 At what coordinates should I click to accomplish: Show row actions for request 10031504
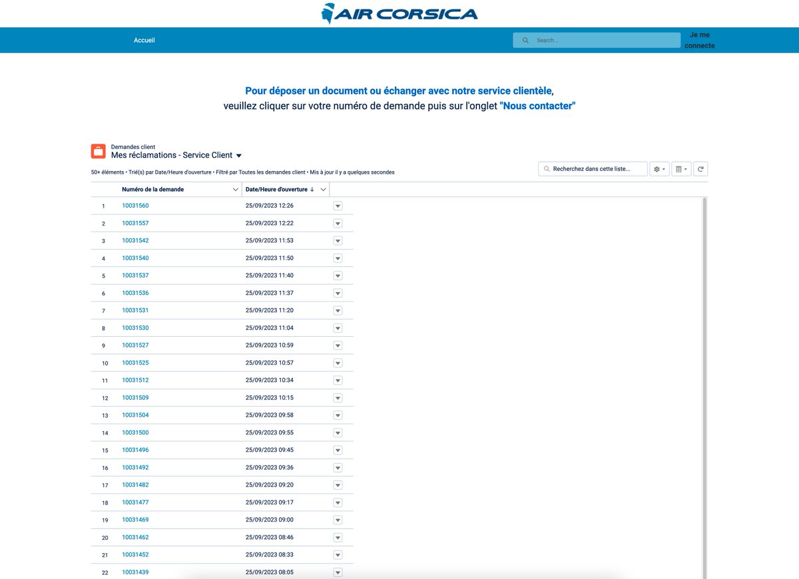pyautogui.click(x=338, y=415)
